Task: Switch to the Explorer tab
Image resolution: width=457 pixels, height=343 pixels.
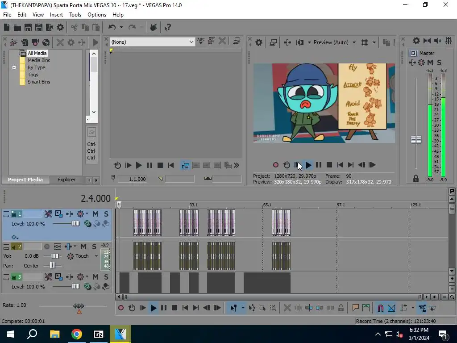Action: point(66,180)
